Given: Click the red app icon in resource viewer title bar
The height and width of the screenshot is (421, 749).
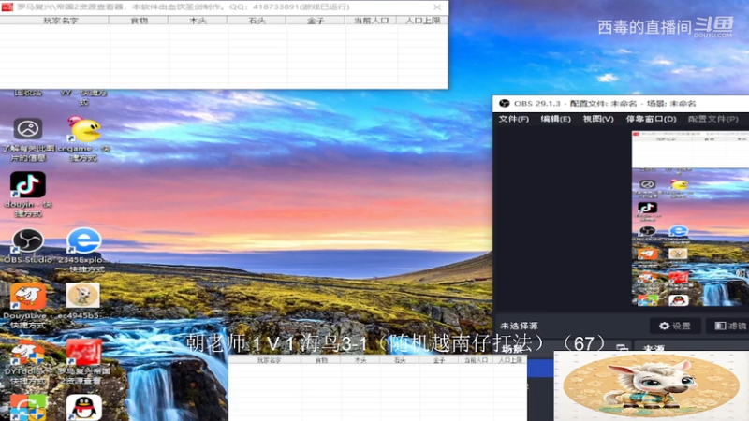Looking at the screenshot, I should pyautogui.click(x=7, y=7).
